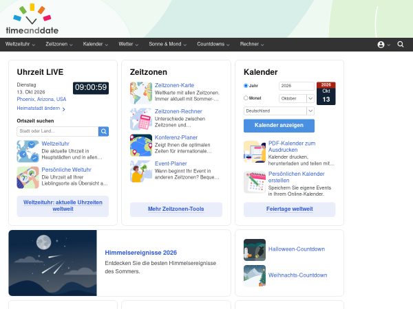
Task: Click the Feiertage weltweit button
Action: (290, 209)
